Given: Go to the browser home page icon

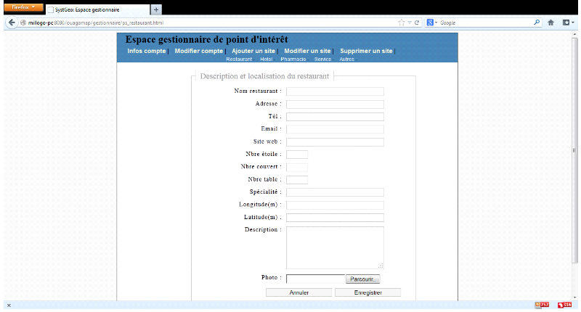Looking at the screenshot, I should point(550,22).
